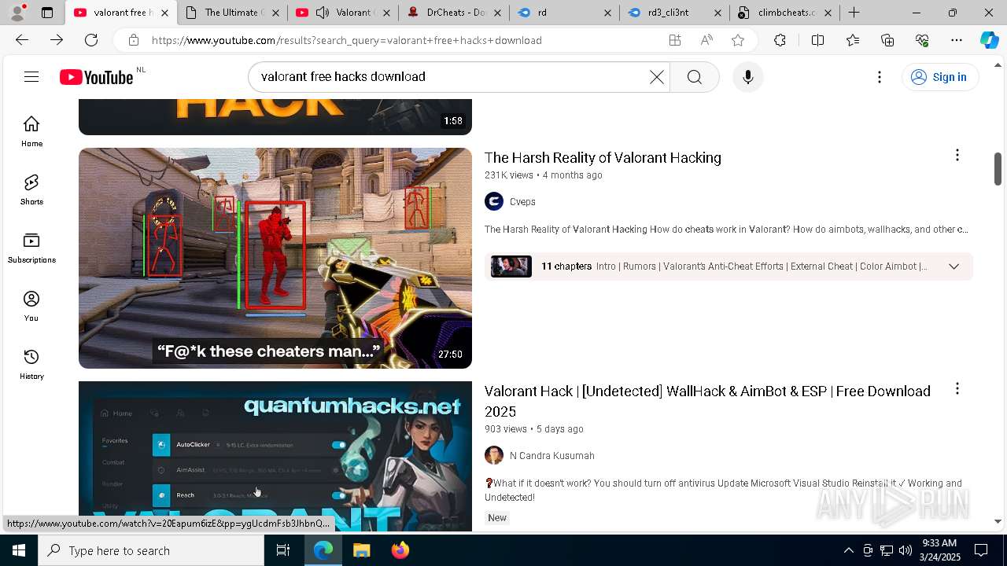Clear the search query with the X button
Screen dimensions: 1007x566
(x=656, y=77)
